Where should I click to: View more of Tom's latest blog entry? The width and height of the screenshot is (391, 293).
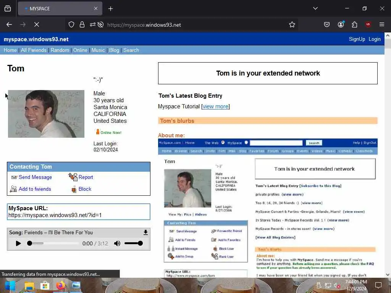pyautogui.click(x=215, y=107)
